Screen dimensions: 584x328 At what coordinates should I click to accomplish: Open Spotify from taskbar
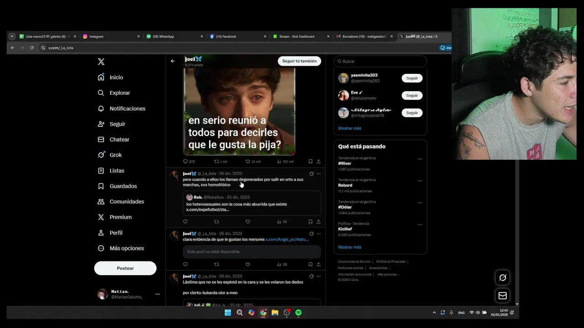coord(298,313)
